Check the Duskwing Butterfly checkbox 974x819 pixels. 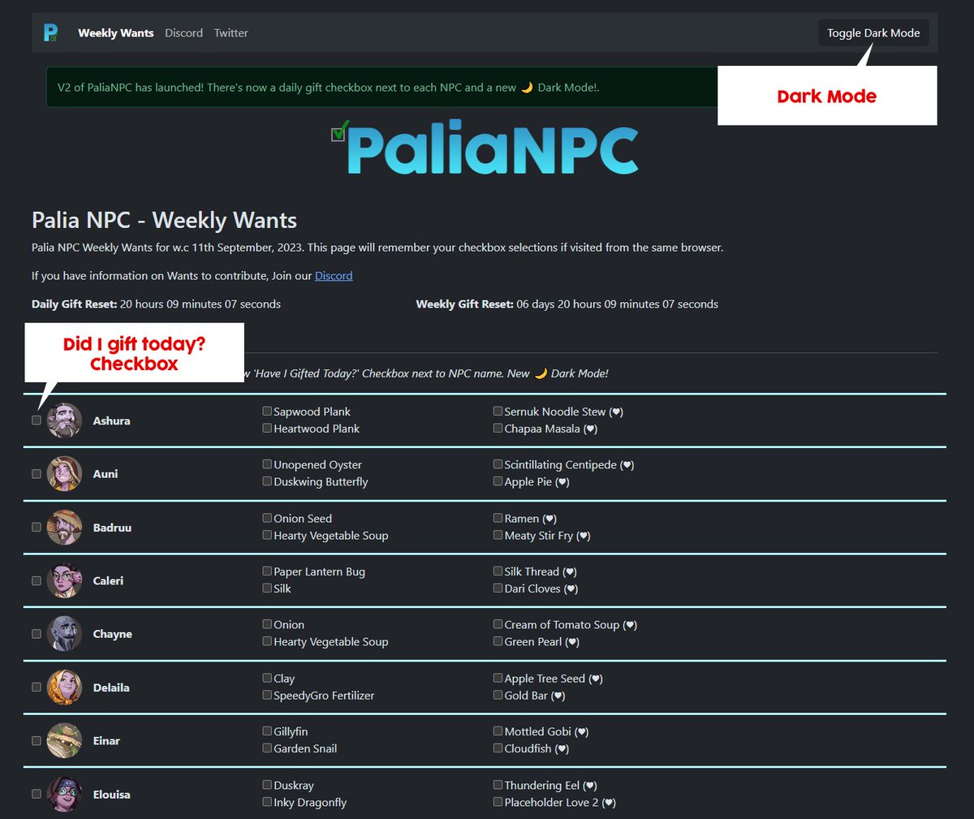pyautogui.click(x=267, y=481)
